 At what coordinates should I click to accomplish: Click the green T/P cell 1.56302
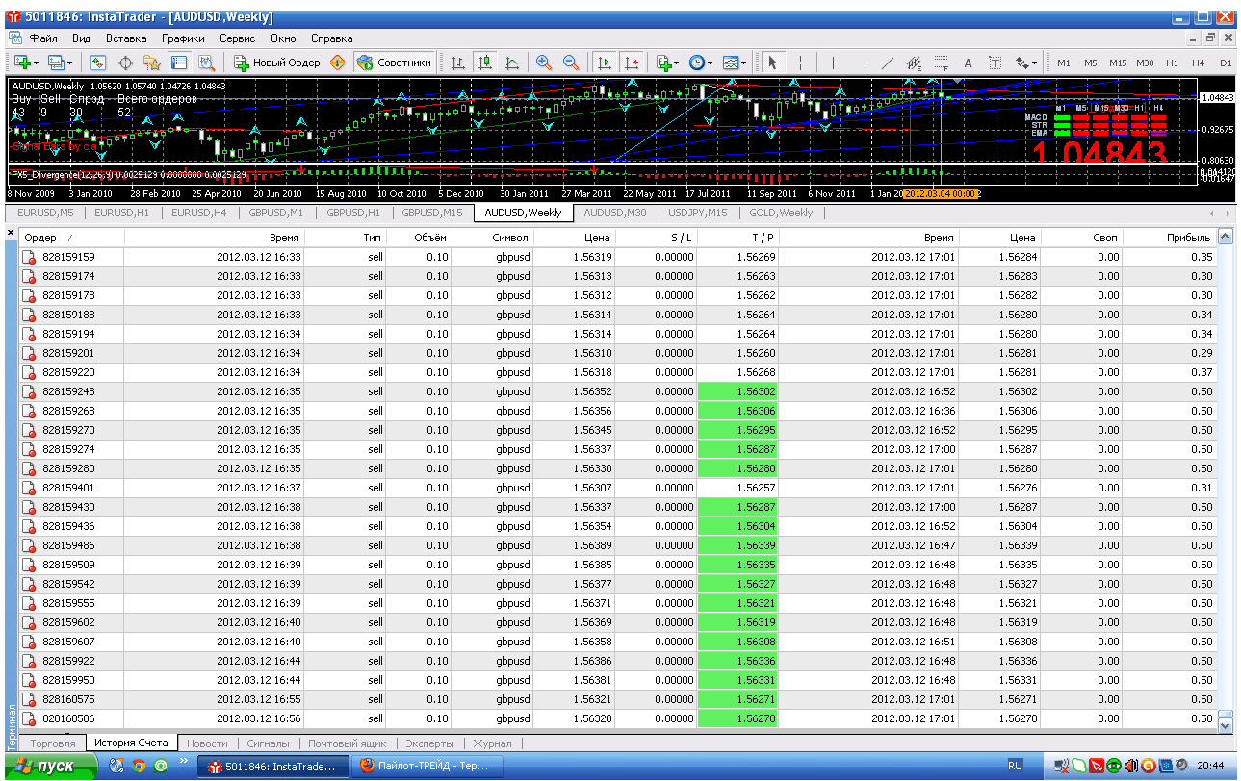pyautogui.click(x=737, y=391)
